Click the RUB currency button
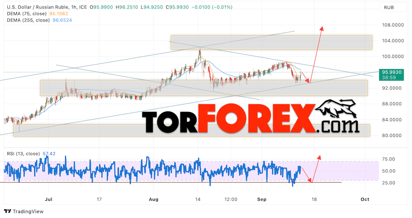This screenshot has height=218, width=412. click(393, 7)
